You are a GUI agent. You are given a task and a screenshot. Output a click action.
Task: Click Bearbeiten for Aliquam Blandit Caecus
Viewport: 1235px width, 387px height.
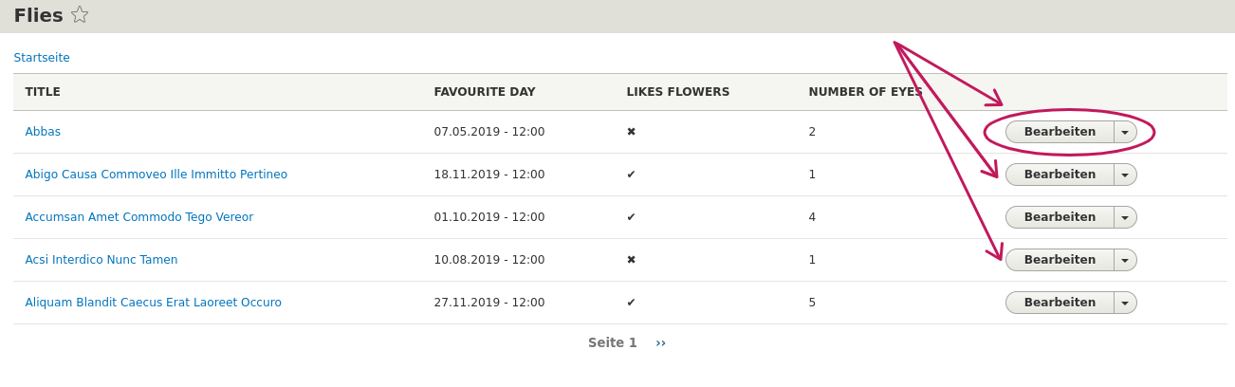[x=1060, y=303]
